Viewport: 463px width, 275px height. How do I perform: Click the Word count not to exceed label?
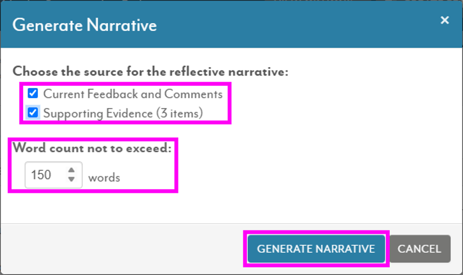pyautogui.click(x=92, y=148)
